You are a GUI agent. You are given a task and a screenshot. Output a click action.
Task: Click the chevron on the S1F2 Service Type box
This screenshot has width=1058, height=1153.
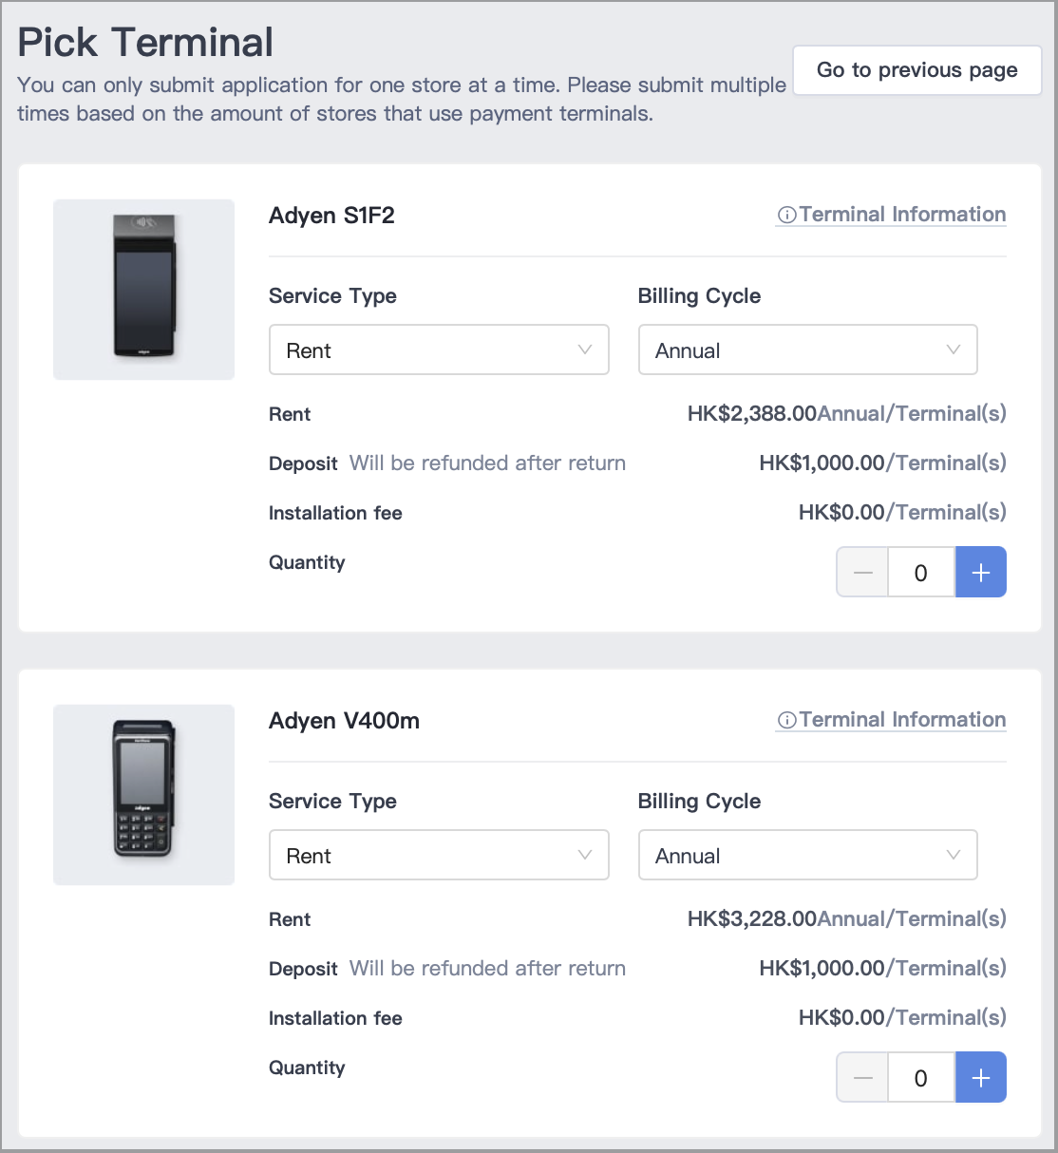tap(584, 350)
